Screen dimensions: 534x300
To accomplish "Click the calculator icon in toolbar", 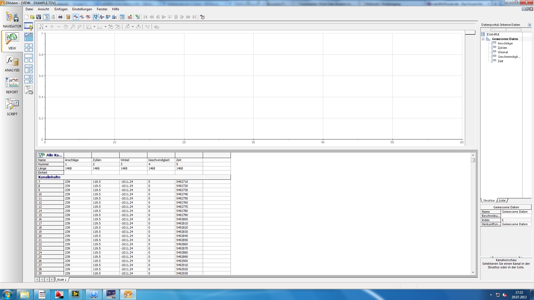I will tap(68, 17).
